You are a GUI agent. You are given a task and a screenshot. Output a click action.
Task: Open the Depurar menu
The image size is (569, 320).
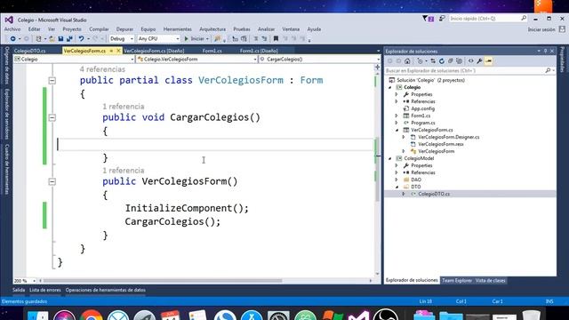click(124, 29)
